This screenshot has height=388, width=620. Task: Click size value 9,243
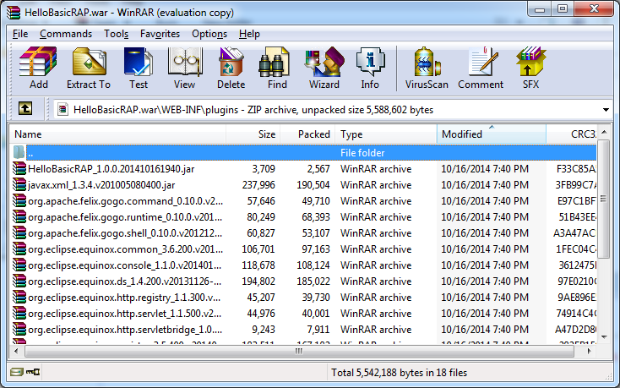click(264, 330)
